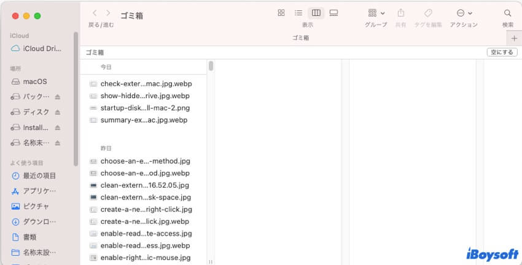Screen dimensions: 522x265
Task: Switch to gallery view in the toolbar
Action: click(333, 13)
